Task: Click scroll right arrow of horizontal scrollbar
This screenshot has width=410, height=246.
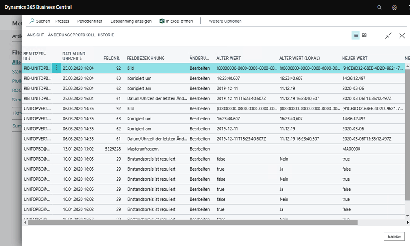Action: click(408, 222)
